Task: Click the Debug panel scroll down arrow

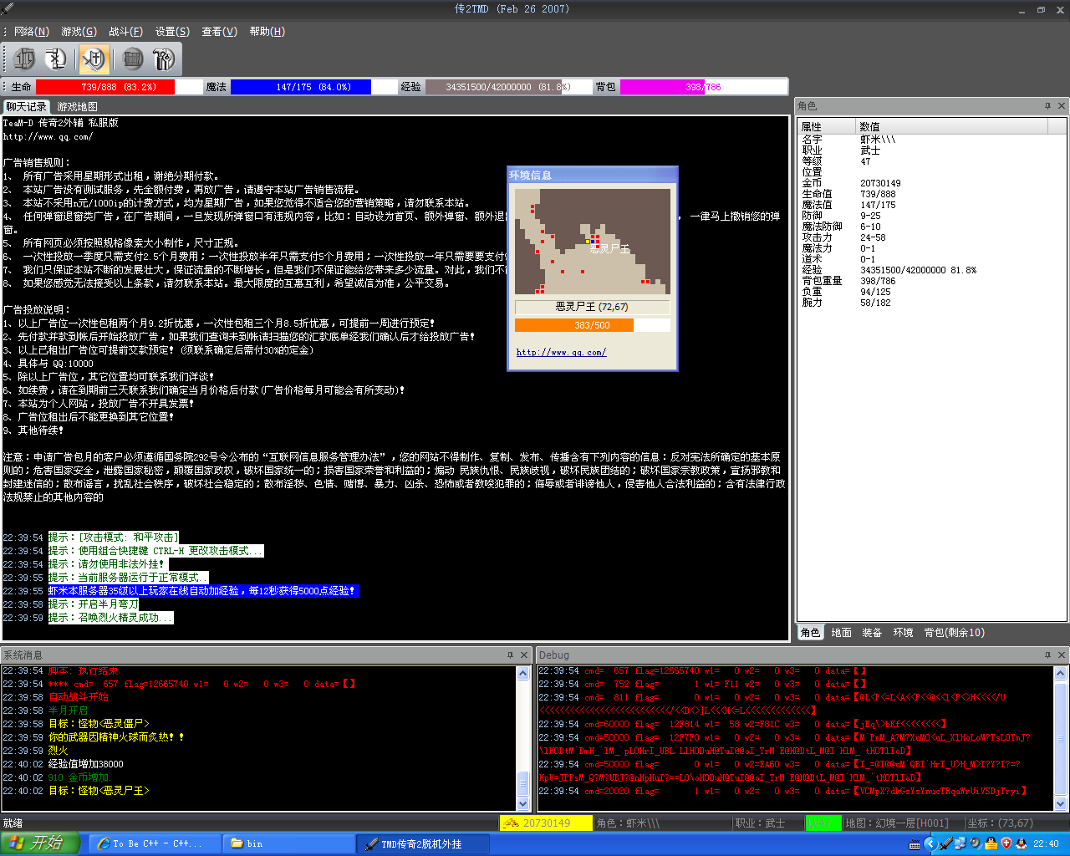Action: tap(1061, 803)
